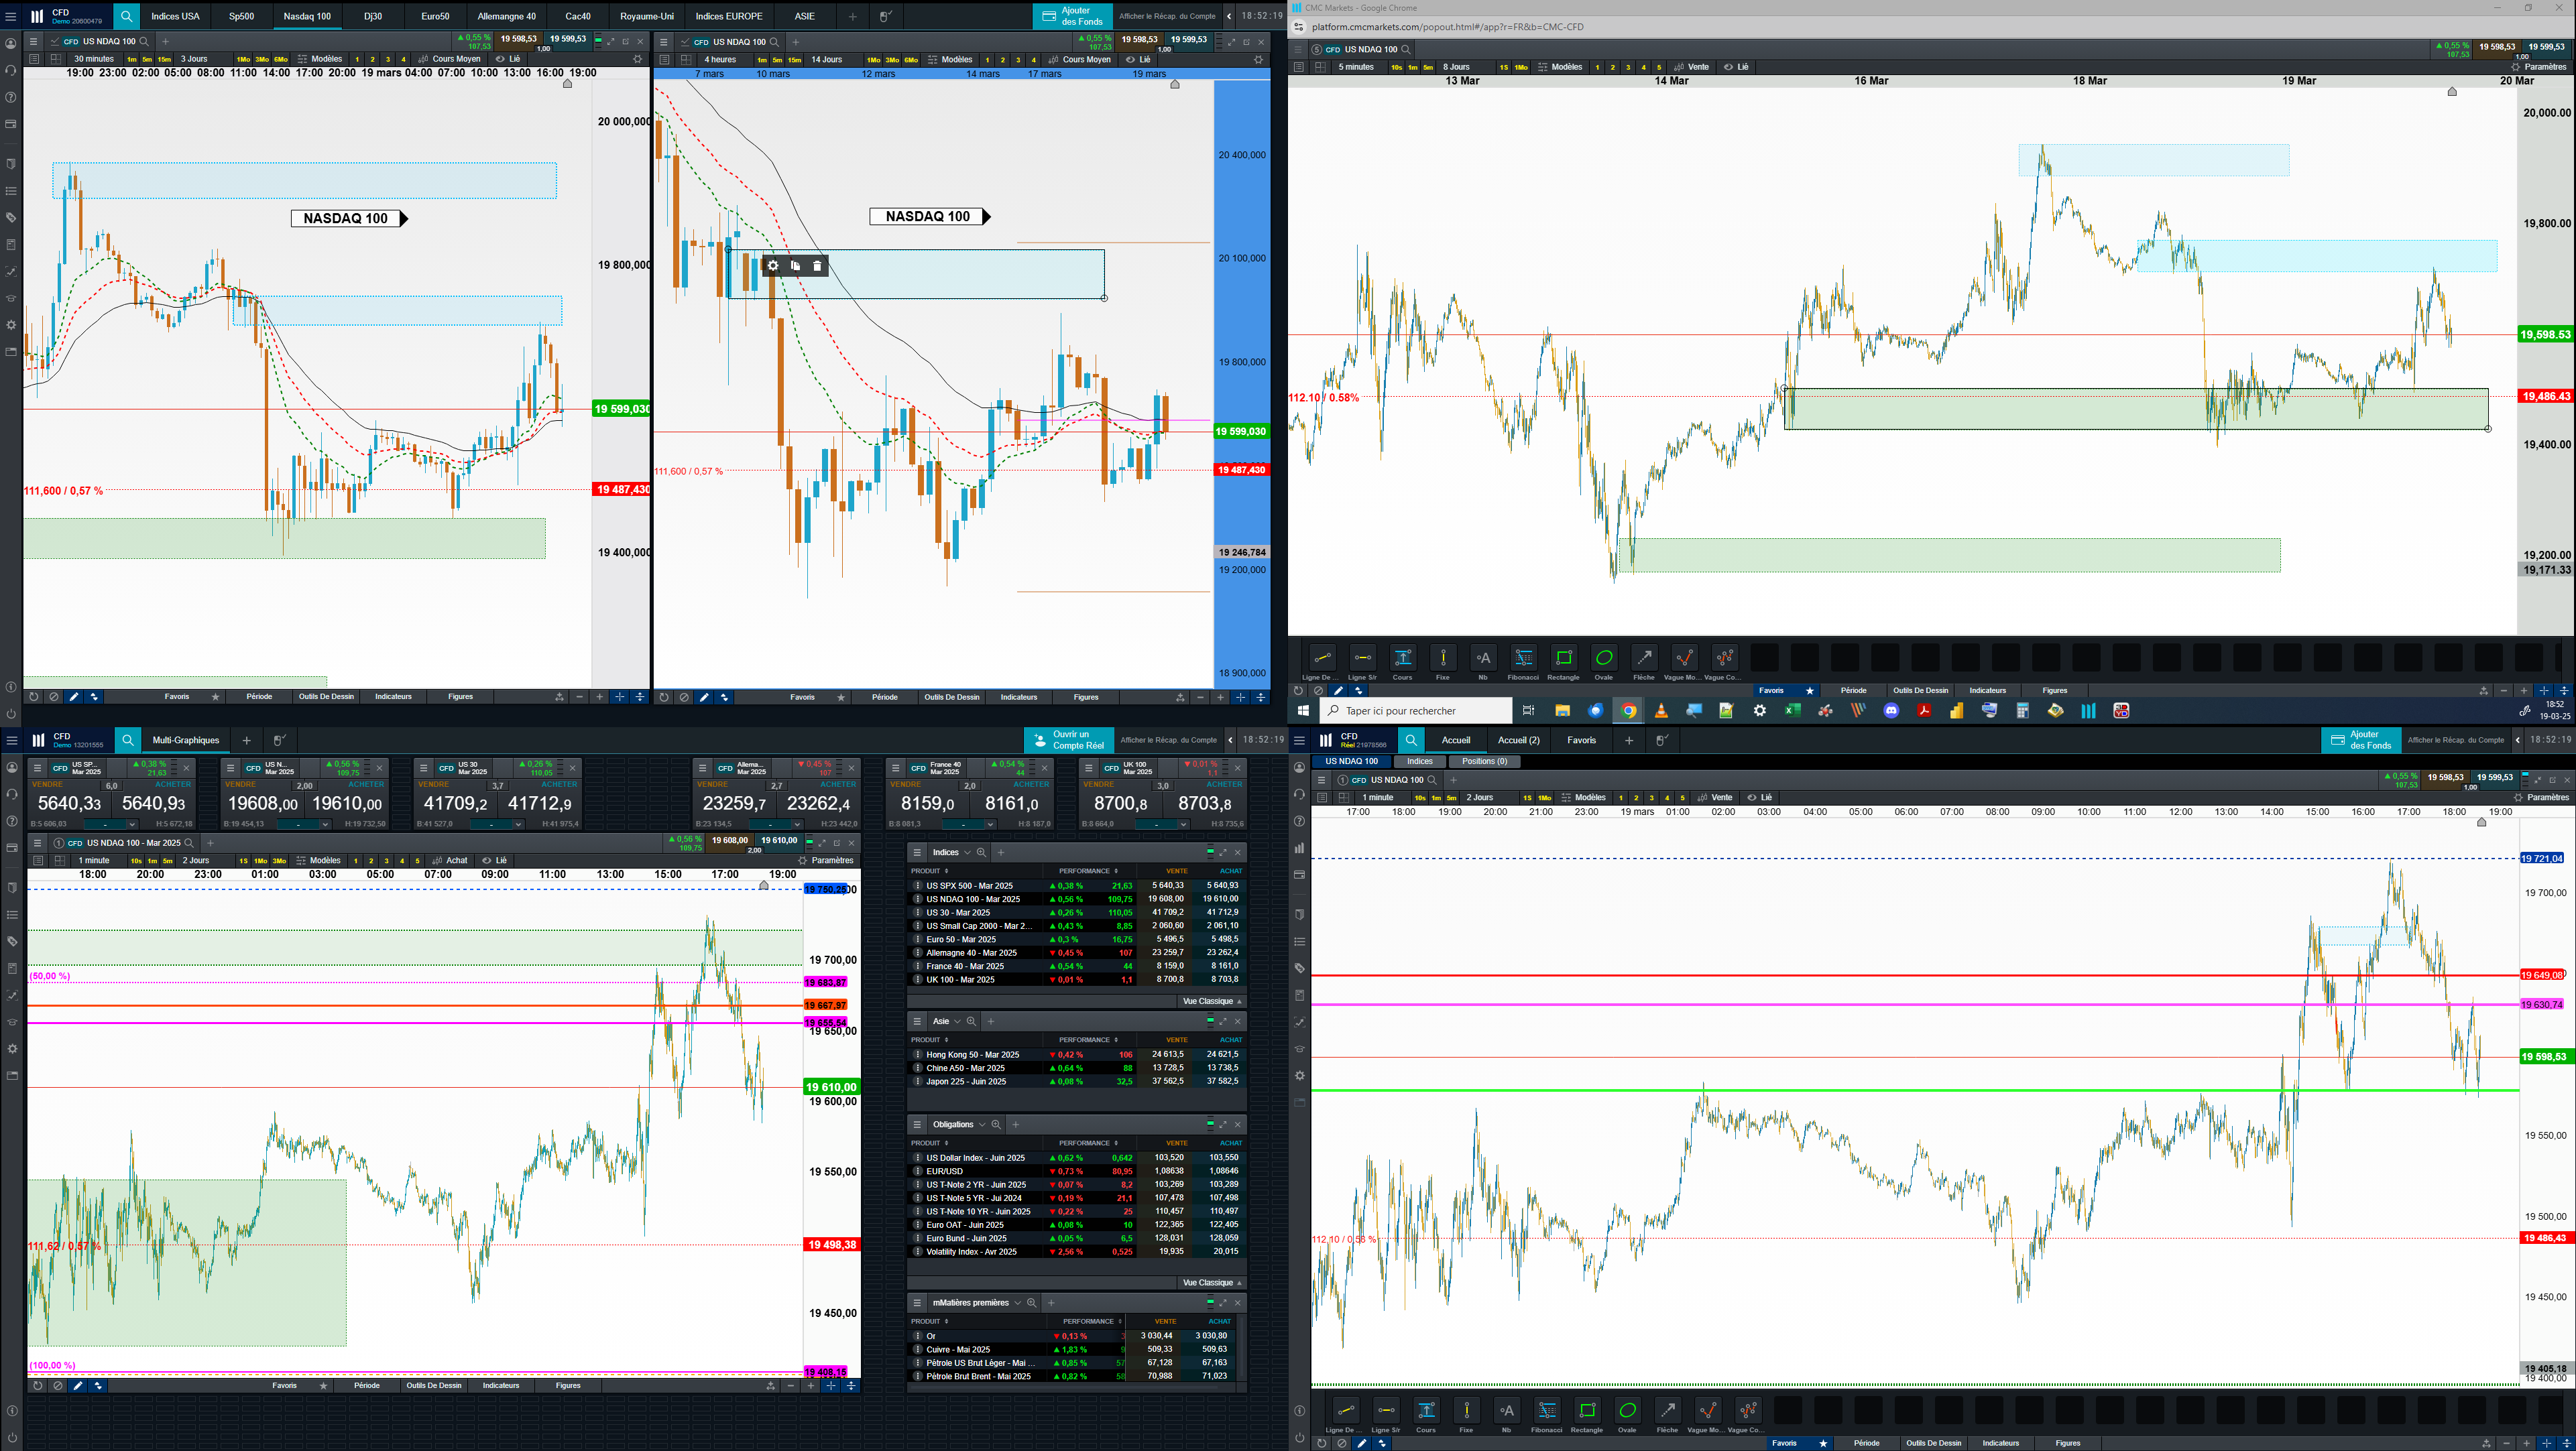Toggle Lié link on 5 minutes chart
The height and width of the screenshot is (1451, 2576).
click(1736, 67)
